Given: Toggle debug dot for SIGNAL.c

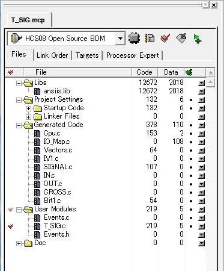Looking at the screenshot, I should click(x=191, y=167).
